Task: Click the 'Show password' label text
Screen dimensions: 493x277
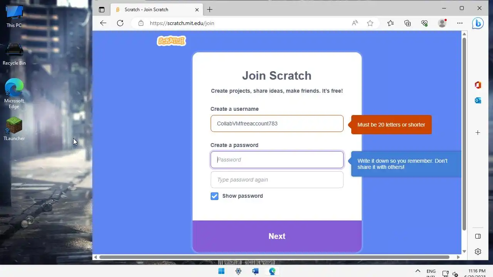Action: click(x=243, y=196)
